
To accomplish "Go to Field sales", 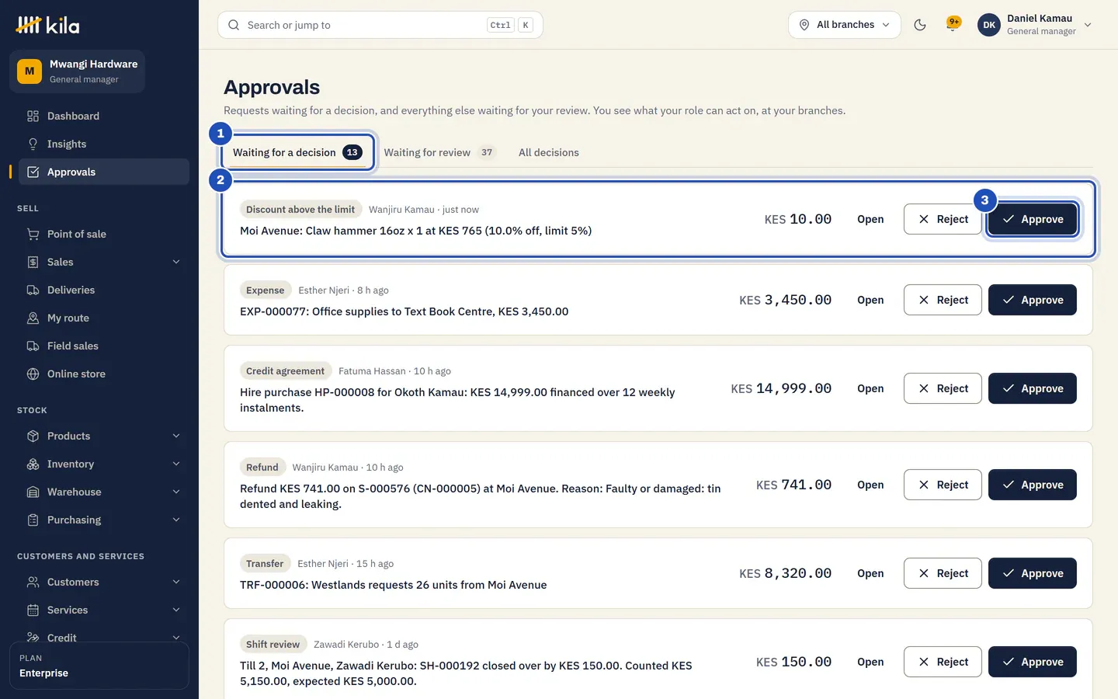I will coord(99,346).
